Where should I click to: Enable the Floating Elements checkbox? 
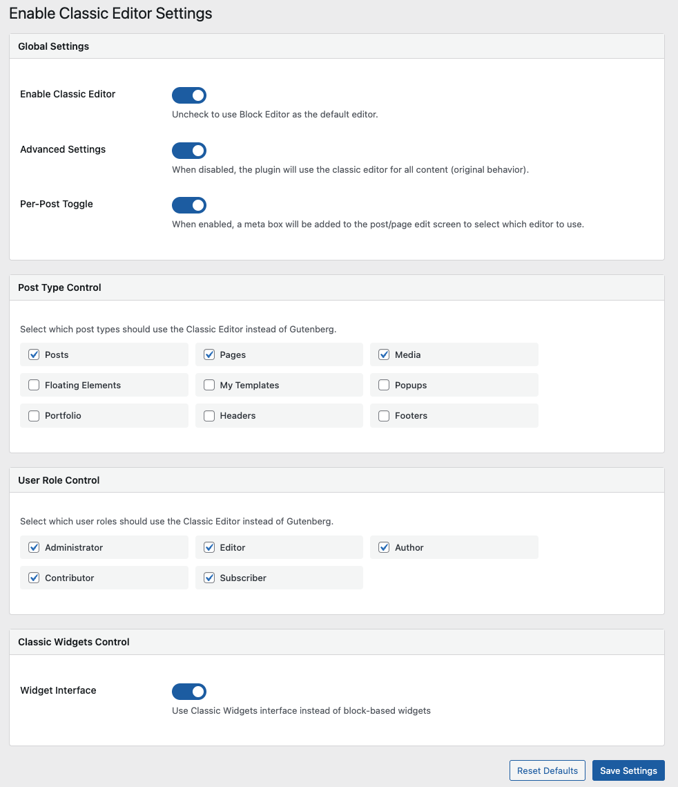click(34, 385)
